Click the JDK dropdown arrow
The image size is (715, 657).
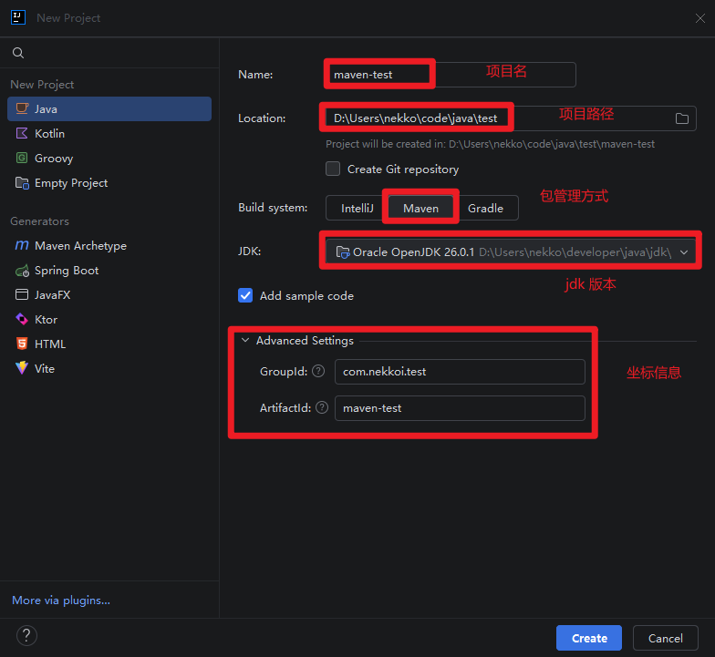point(684,252)
